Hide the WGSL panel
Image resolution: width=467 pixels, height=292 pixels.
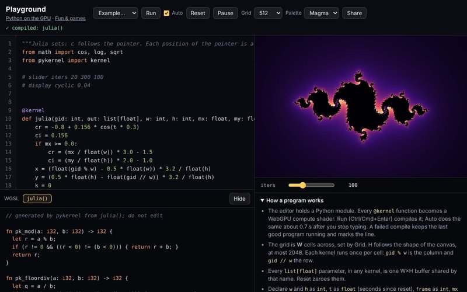coord(239,199)
